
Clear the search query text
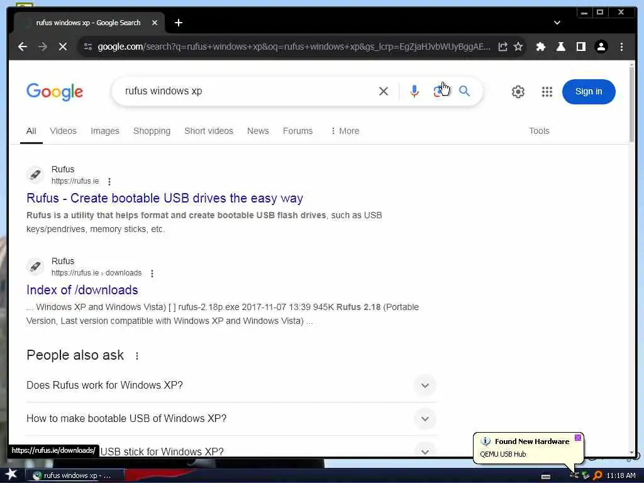click(x=383, y=91)
